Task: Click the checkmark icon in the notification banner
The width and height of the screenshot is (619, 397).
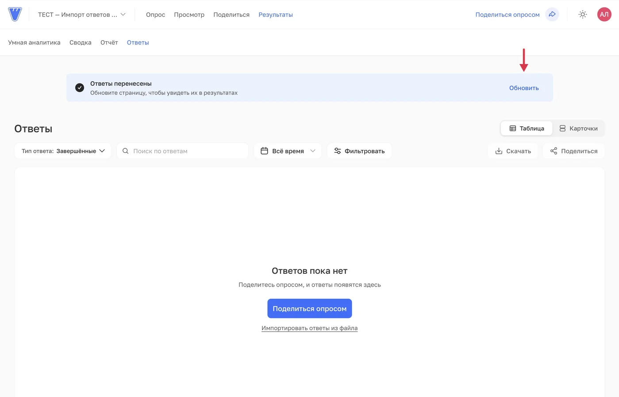Action: point(80,87)
